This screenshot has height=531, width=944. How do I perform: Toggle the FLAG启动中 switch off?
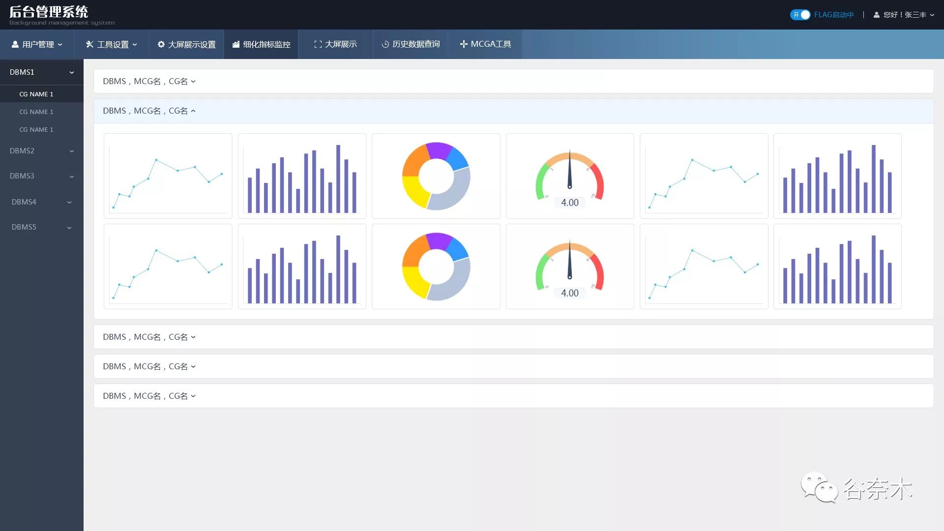pyautogui.click(x=800, y=15)
